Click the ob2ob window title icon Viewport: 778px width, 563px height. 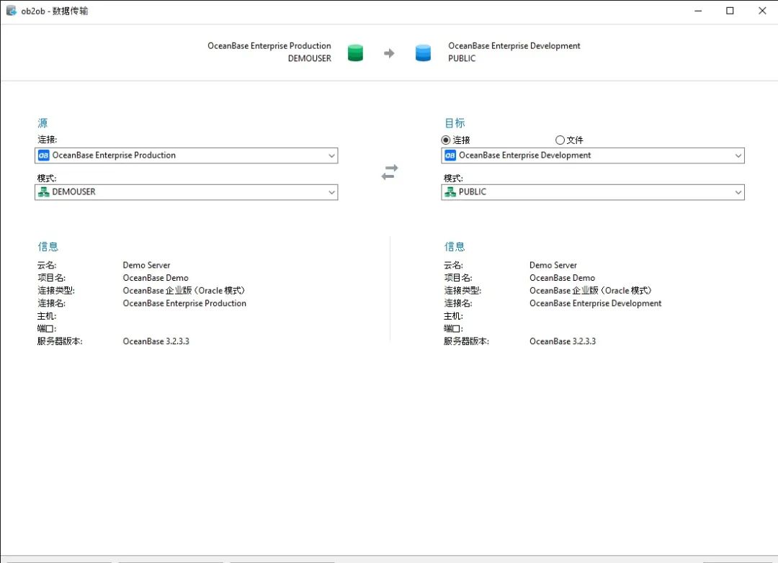[11, 10]
